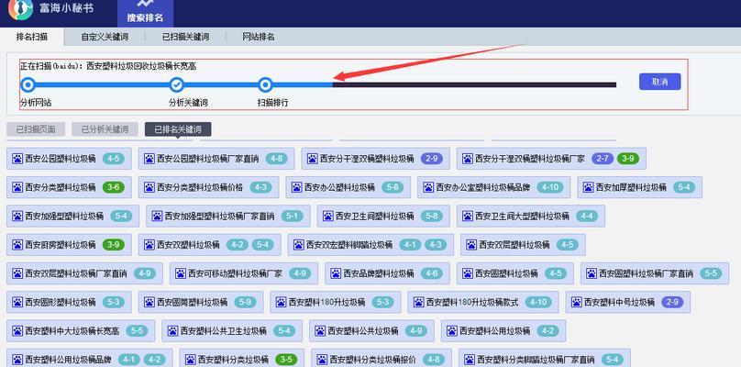Click the keyword text 西安可移动塑料垃圾桶厂家
This screenshot has width=741, height=367.
tap(235, 273)
